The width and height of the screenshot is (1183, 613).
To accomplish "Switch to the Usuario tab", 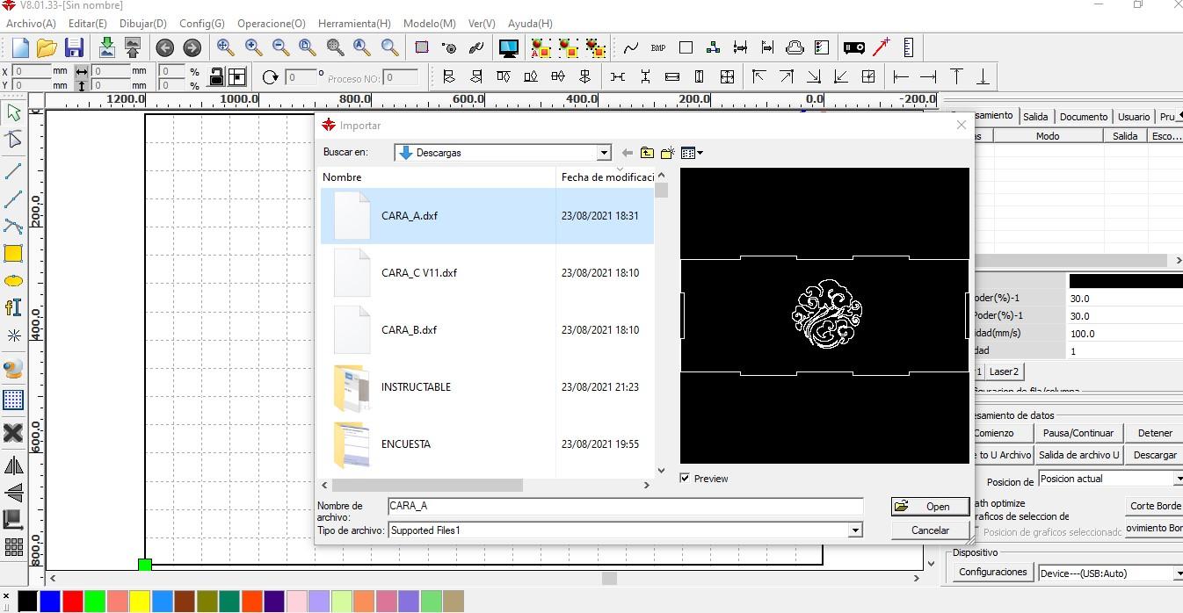I will [x=1134, y=117].
